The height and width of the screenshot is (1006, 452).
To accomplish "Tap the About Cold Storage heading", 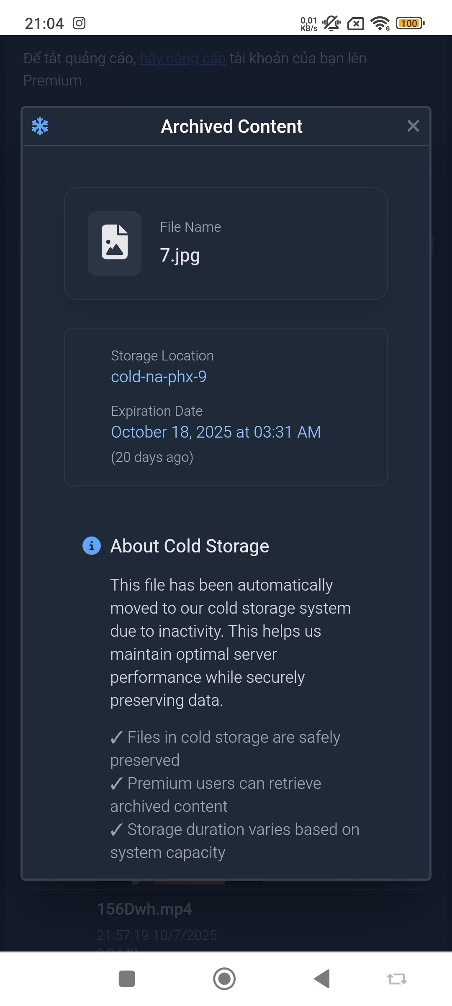I will (190, 546).
